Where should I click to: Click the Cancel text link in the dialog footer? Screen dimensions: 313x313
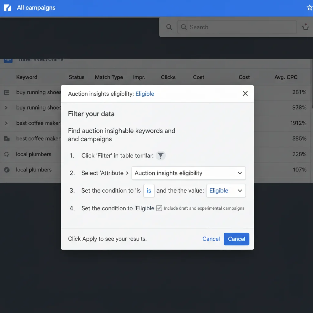coord(211,239)
